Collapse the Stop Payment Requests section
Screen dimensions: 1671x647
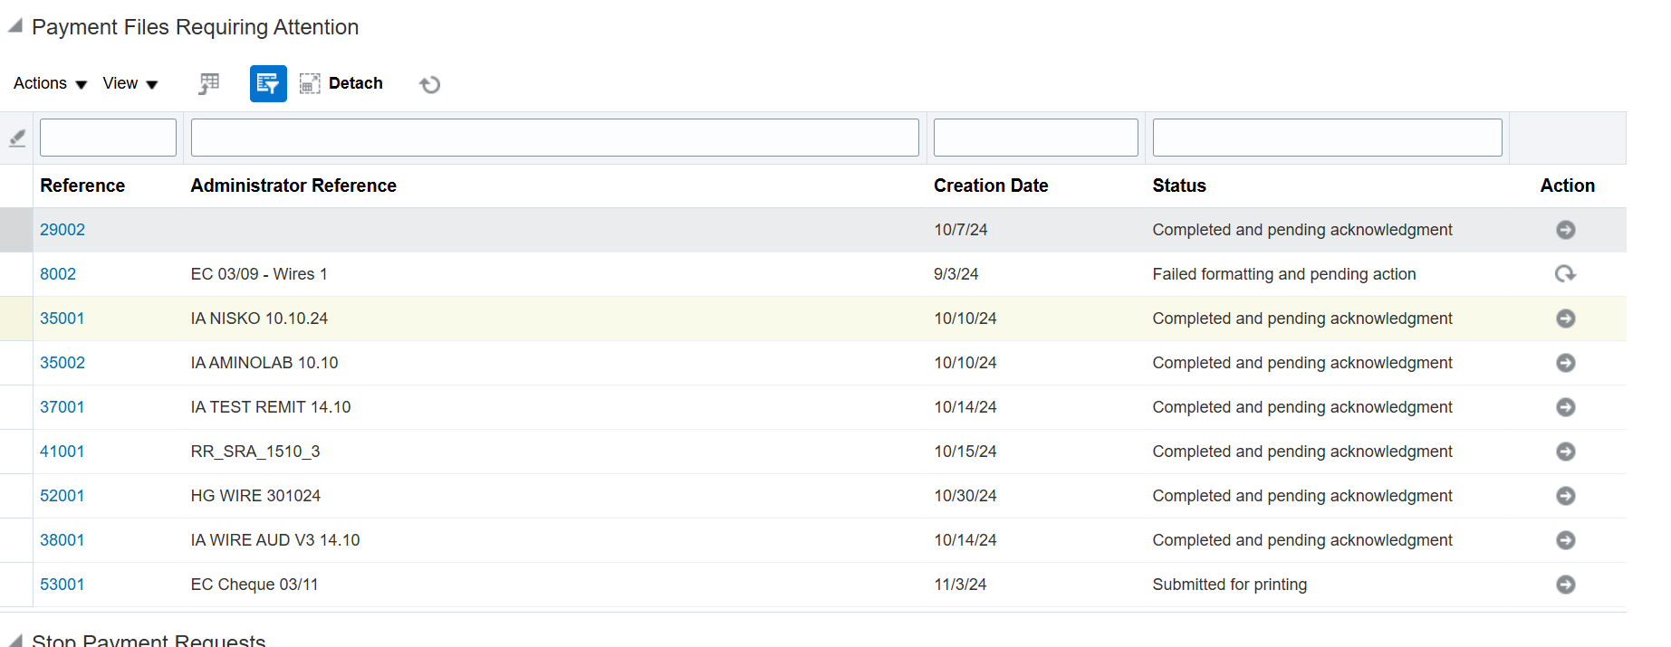[14, 640]
